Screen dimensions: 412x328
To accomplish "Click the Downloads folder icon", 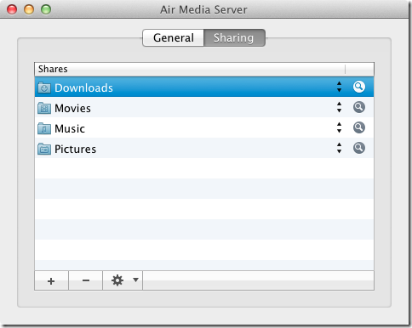I will tap(44, 88).
